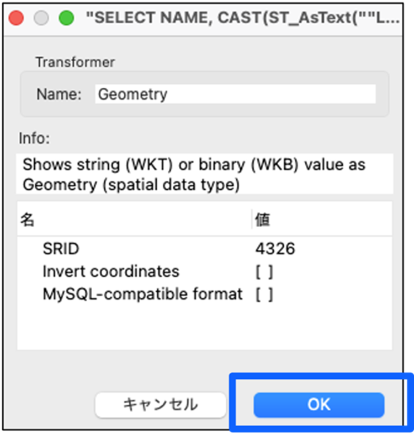Select the SRID property row label
Image resolution: width=414 pixels, height=434 pixels.
(x=61, y=249)
